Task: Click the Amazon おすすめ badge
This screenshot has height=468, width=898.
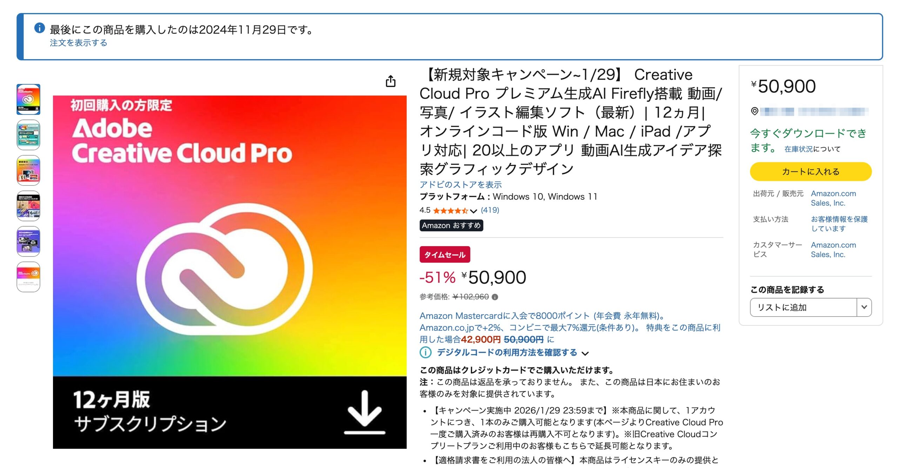Action: pos(451,225)
